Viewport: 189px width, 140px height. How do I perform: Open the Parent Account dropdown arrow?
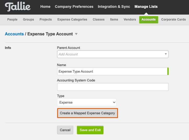point(166,54)
